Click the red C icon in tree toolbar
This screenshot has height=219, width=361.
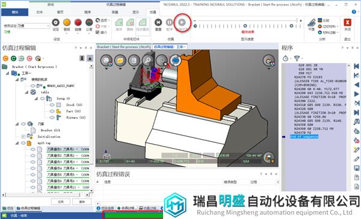click(x=29, y=59)
